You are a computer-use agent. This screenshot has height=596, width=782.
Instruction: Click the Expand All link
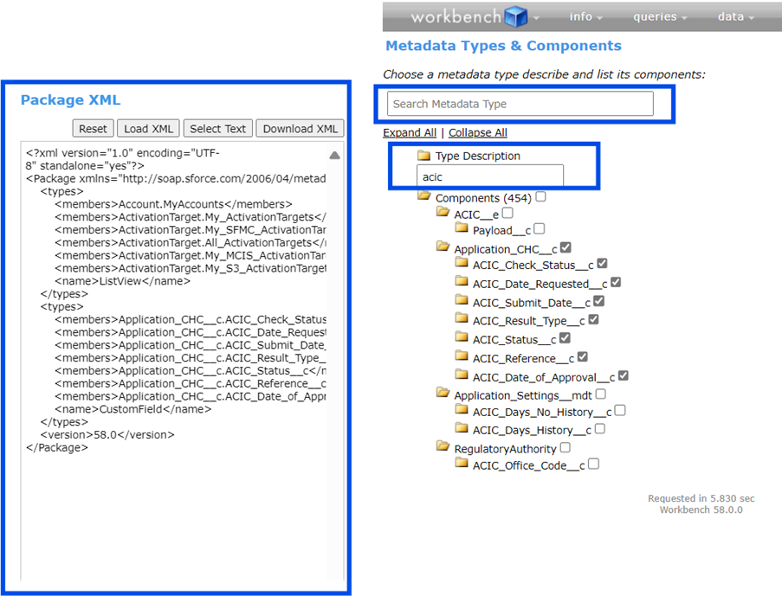pyautogui.click(x=410, y=132)
